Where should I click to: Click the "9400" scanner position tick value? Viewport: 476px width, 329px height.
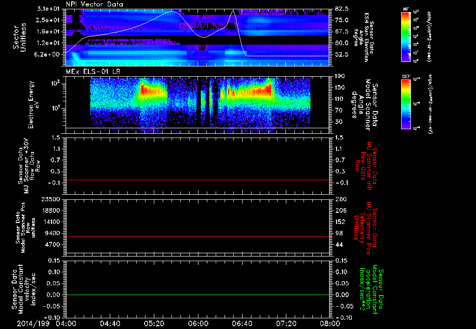point(53,233)
